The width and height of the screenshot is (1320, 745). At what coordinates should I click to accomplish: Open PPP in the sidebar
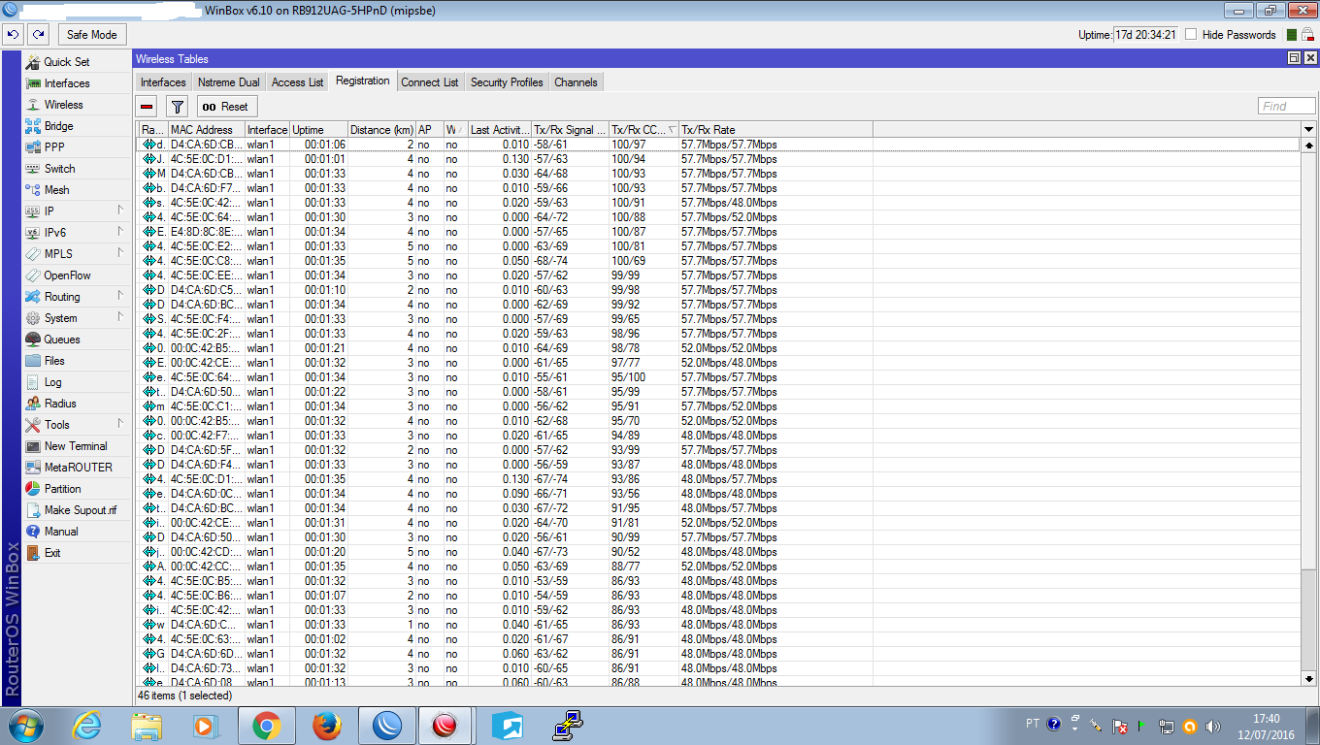click(54, 147)
